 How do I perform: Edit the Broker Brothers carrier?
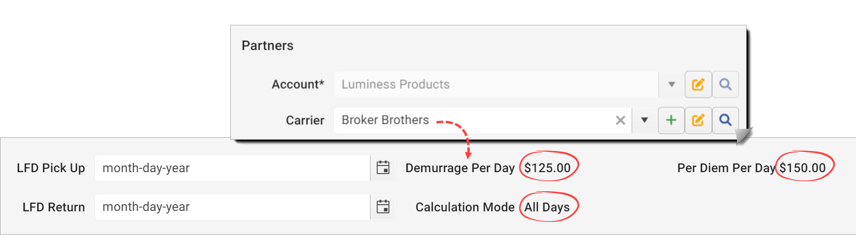pos(698,120)
